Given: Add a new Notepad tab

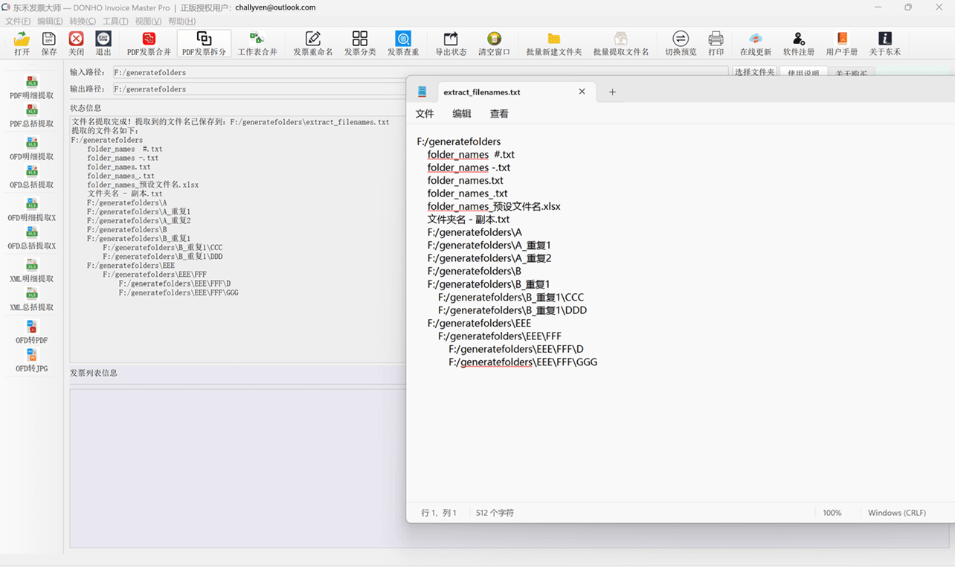Looking at the screenshot, I should [x=612, y=92].
